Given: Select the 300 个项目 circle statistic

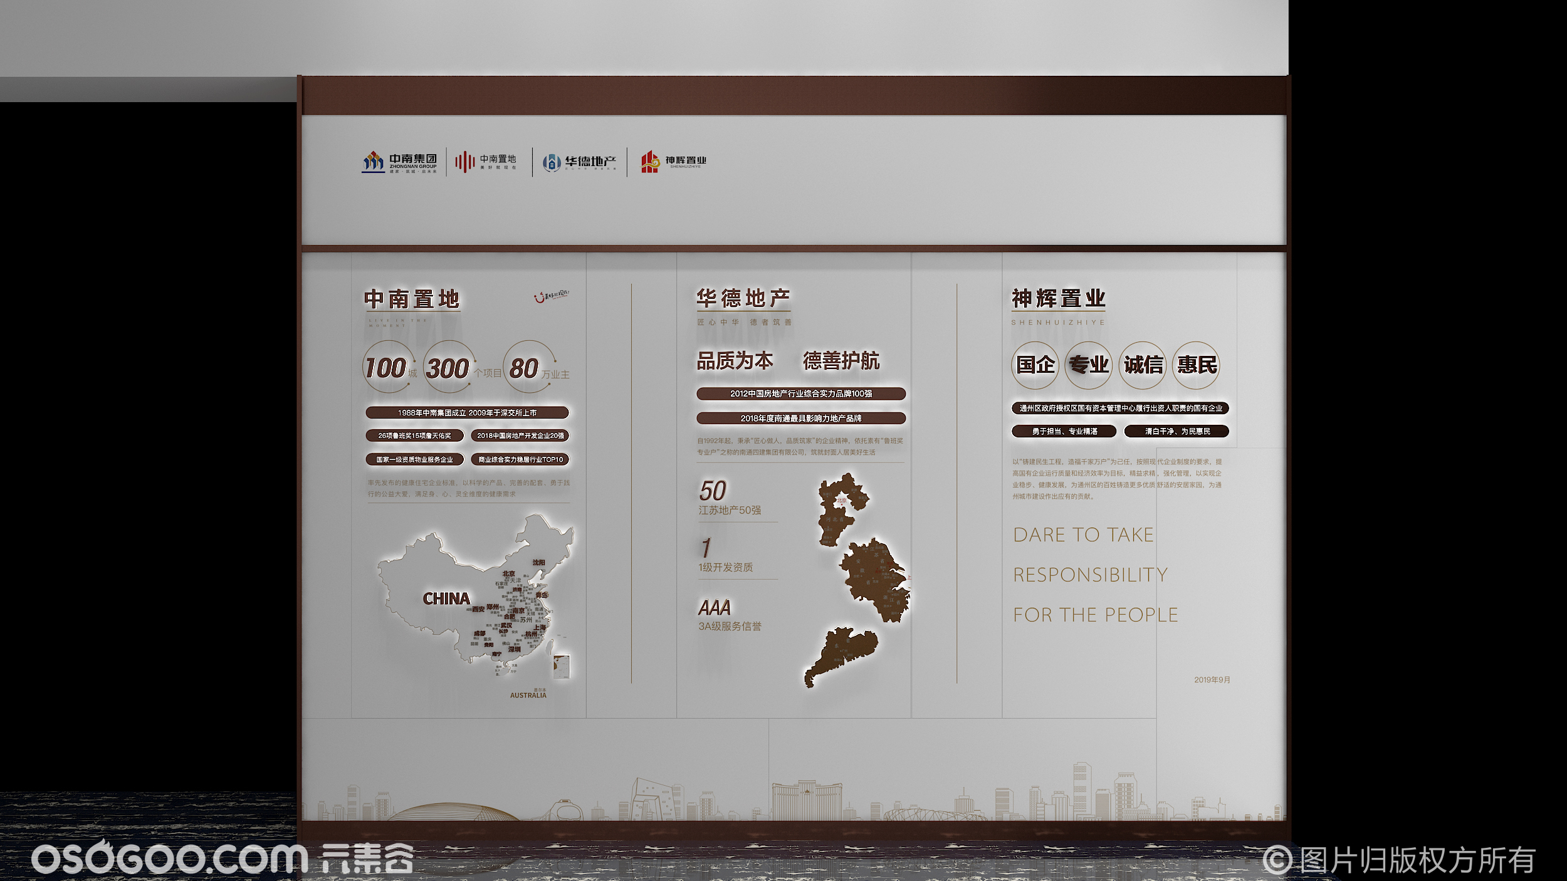Looking at the screenshot, I should coord(463,367).
